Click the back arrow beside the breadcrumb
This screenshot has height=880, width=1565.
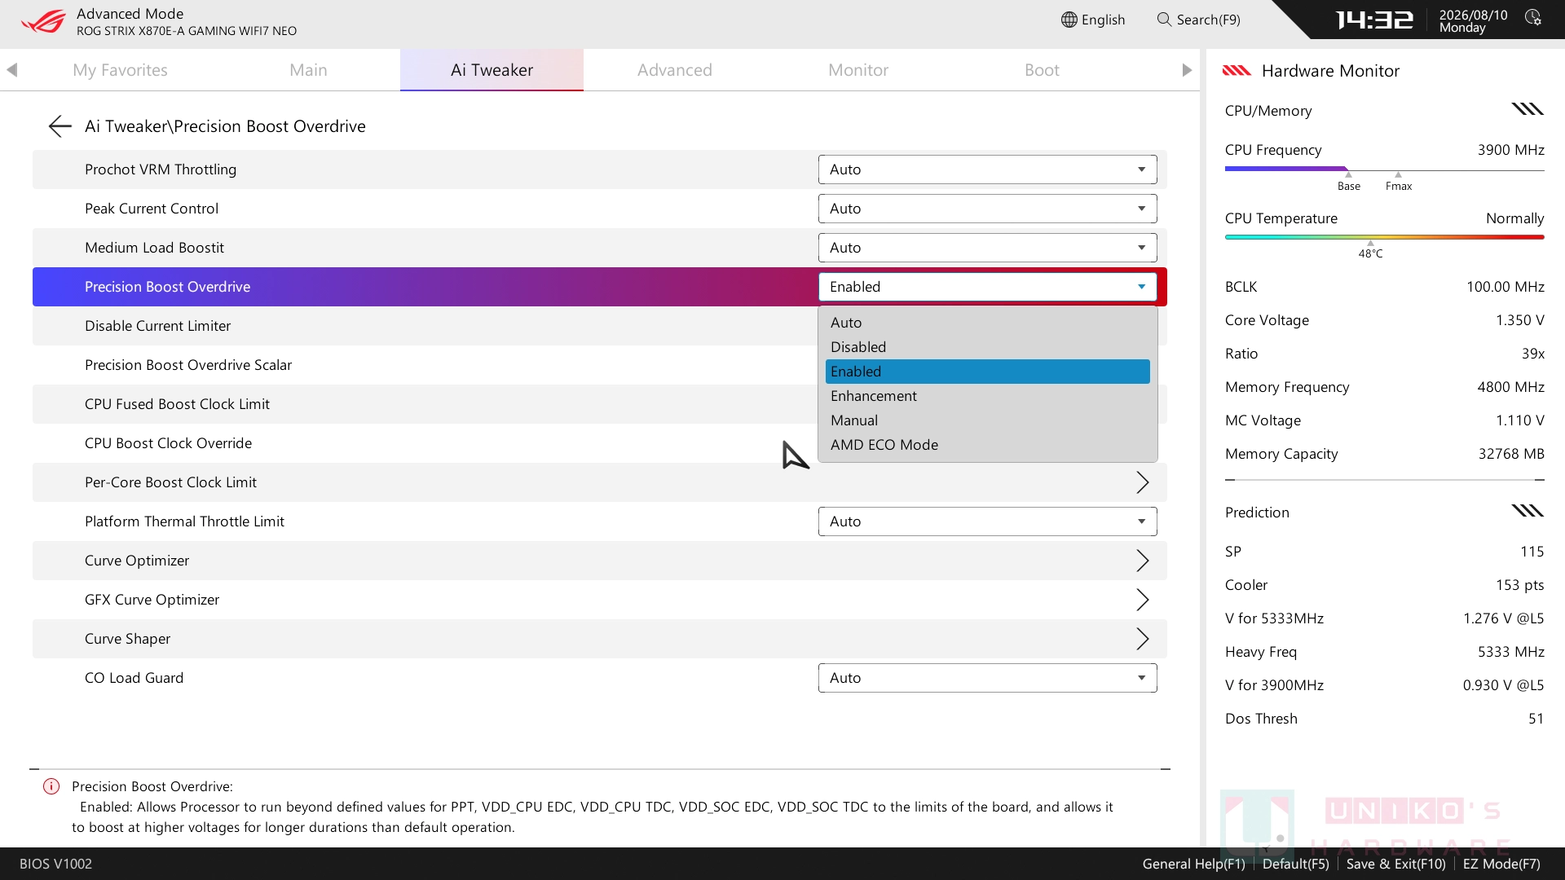tap(60, 126)
